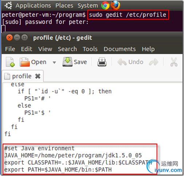Open the Applications menu
The image size is (184, 176).
[33, 5]
